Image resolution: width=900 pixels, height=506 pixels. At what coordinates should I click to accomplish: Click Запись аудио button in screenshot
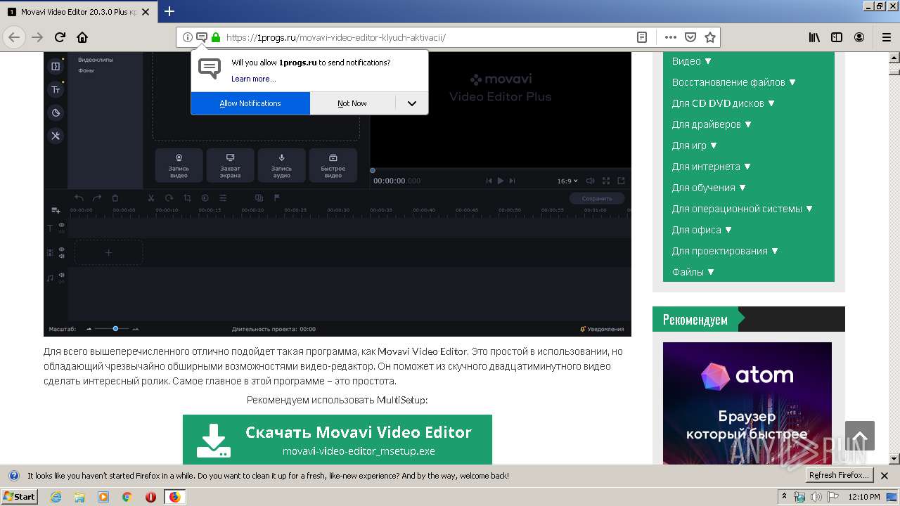281,165
